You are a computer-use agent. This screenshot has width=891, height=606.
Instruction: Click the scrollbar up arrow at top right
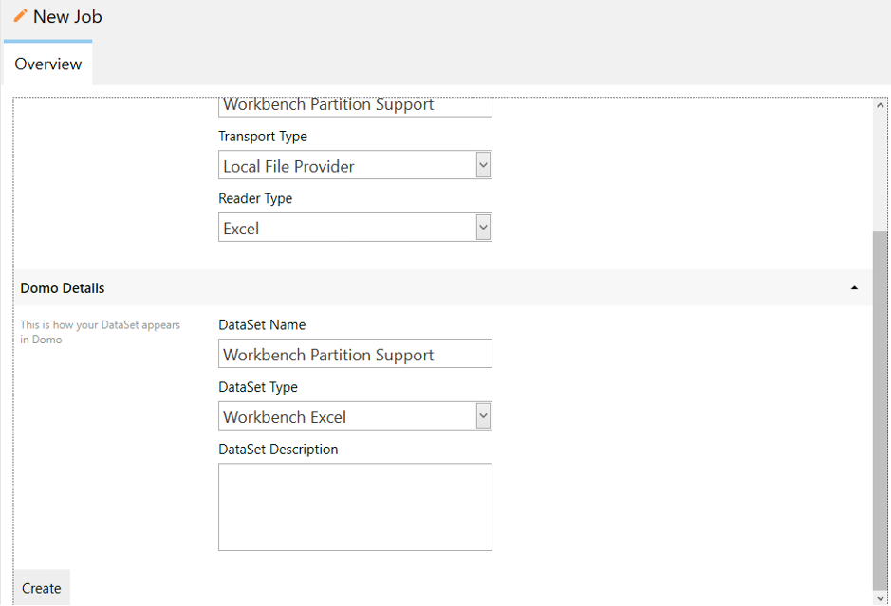(881, 104)
